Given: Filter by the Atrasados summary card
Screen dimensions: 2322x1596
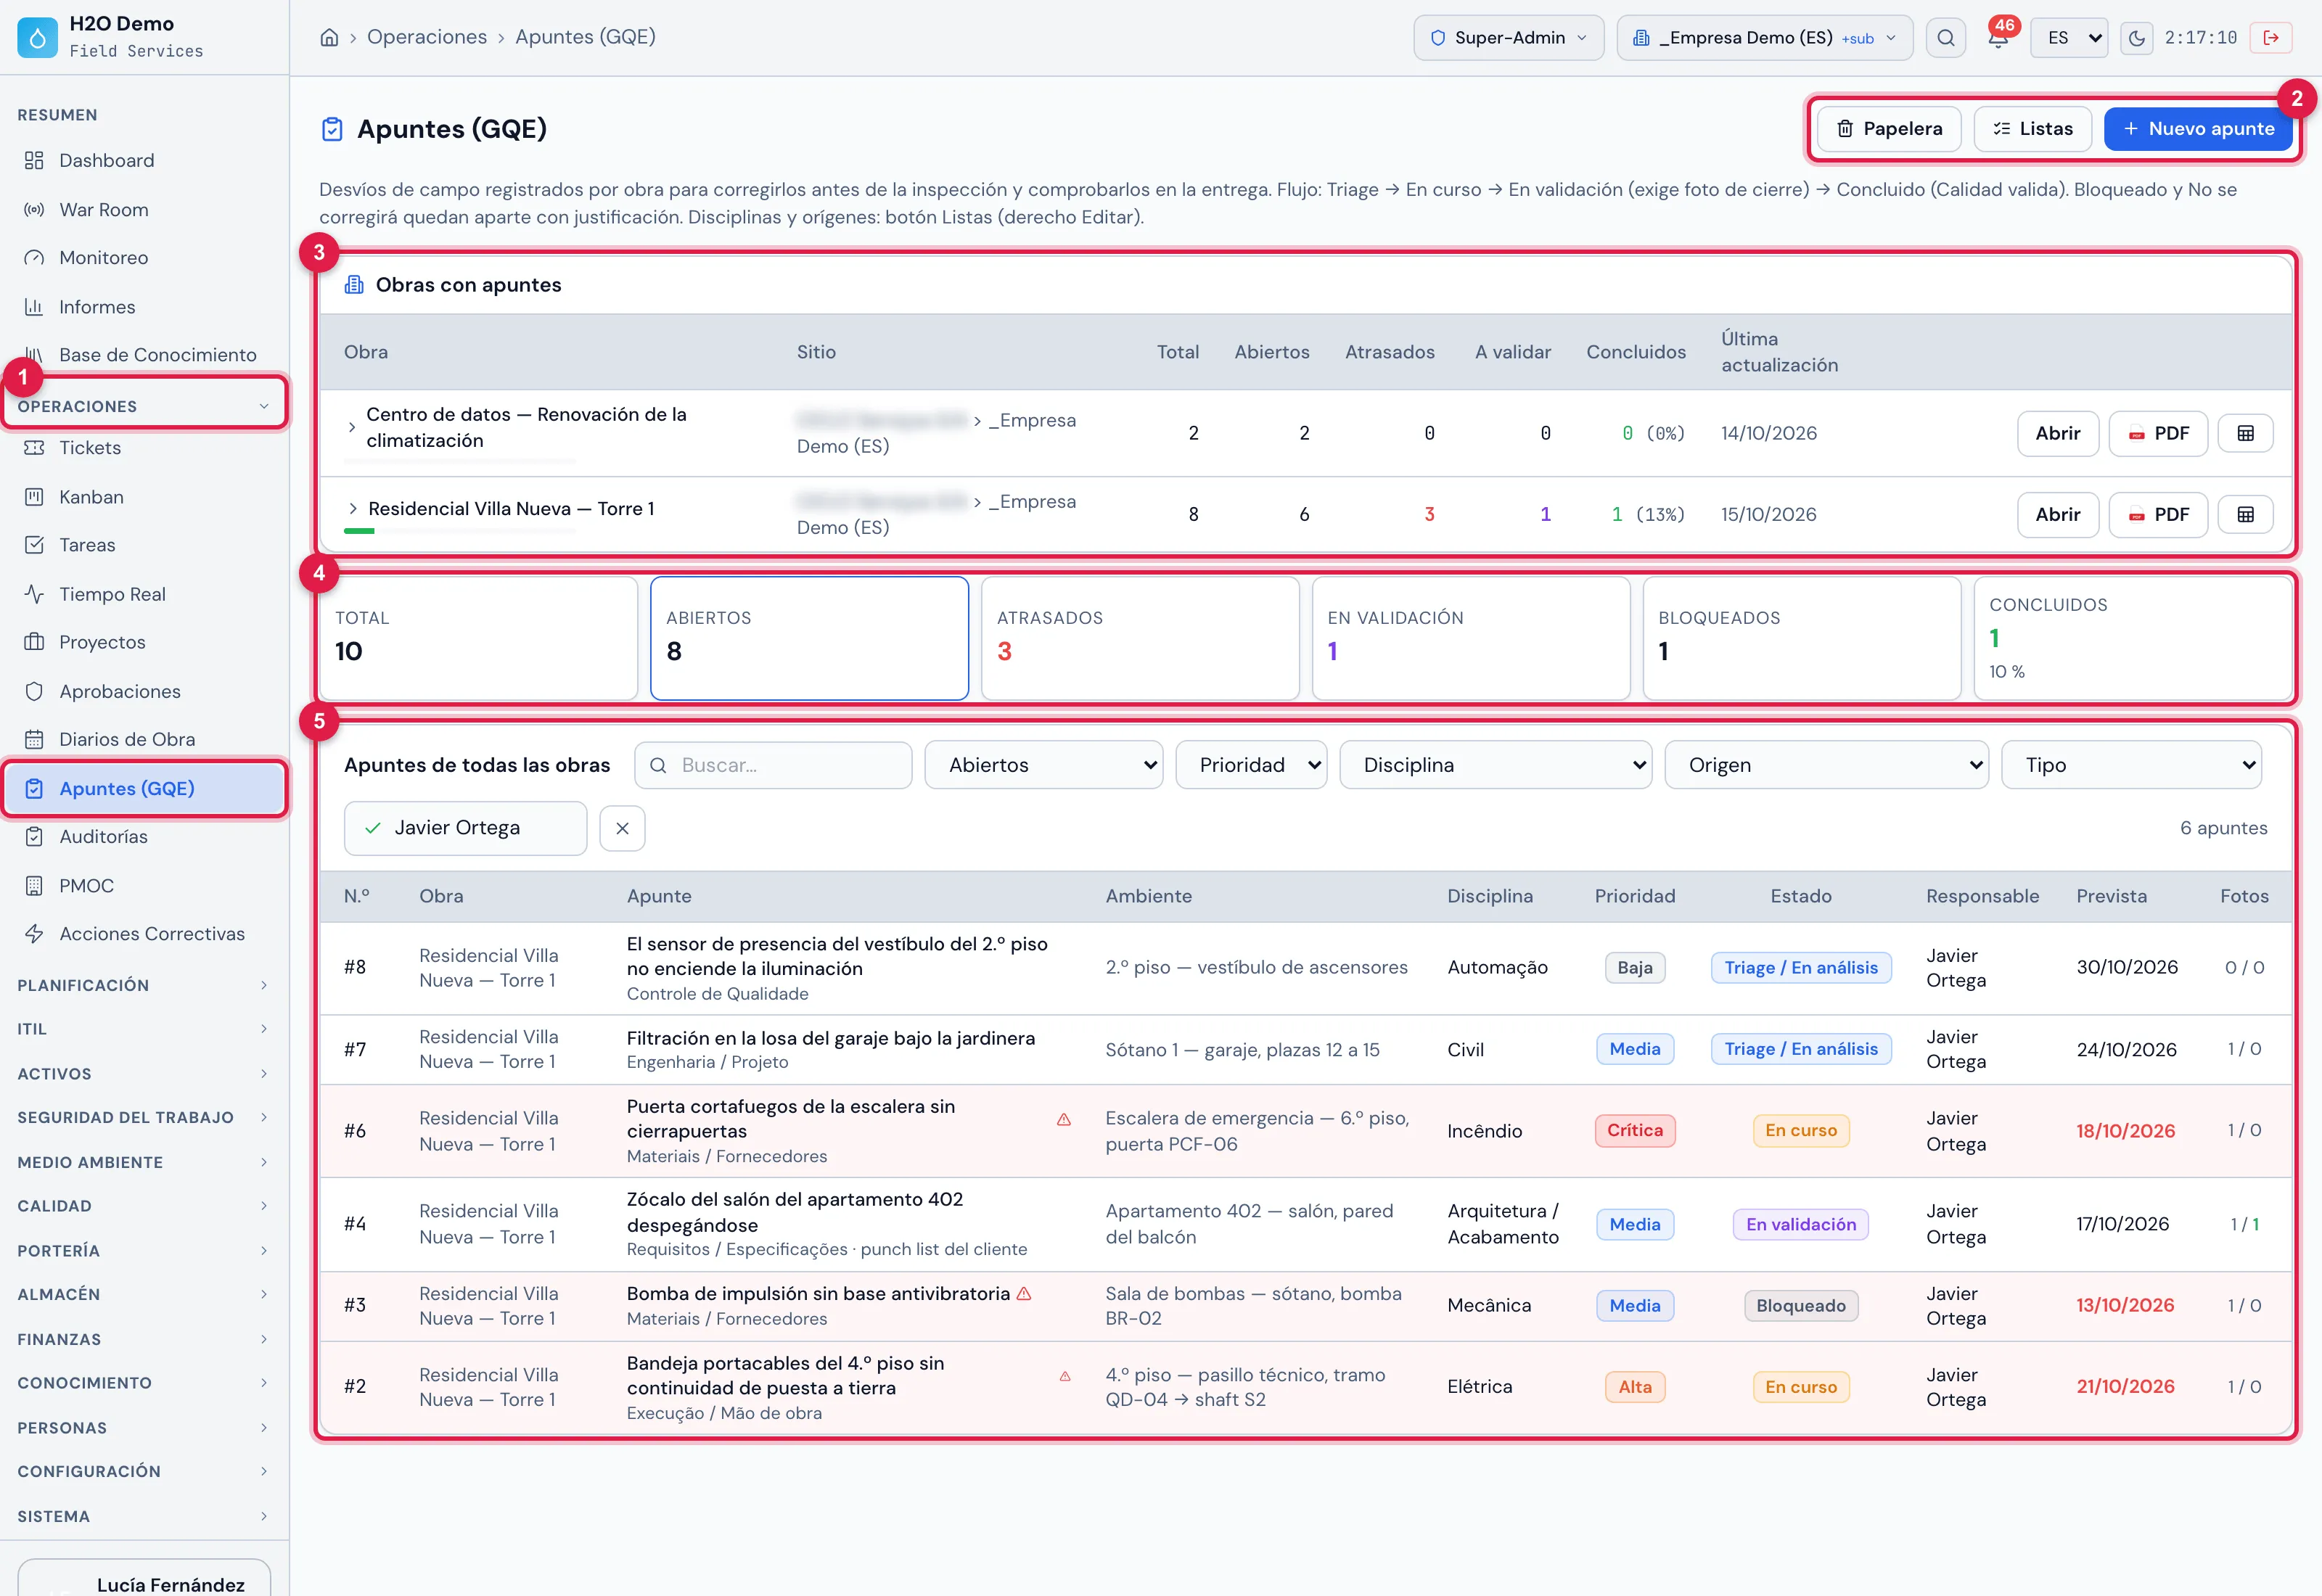Looking at the screenshot, I should coord(1140,638).
